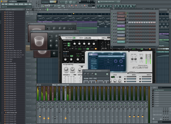
Task: Select the DISTORT effect tab in Sylenth1
Action: pyautogui.click(x=94, y=60)
